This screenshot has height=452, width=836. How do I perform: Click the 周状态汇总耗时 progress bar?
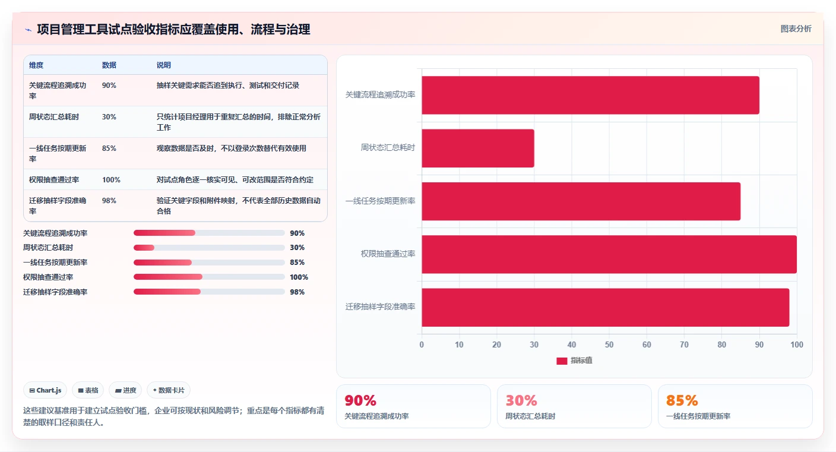click(209, 248)
